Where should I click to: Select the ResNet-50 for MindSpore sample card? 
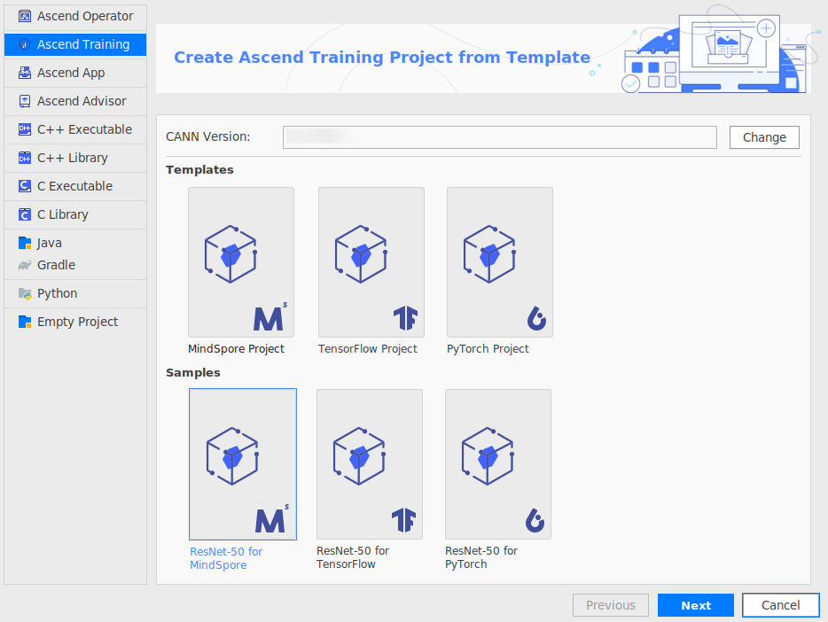pos(243,464)
